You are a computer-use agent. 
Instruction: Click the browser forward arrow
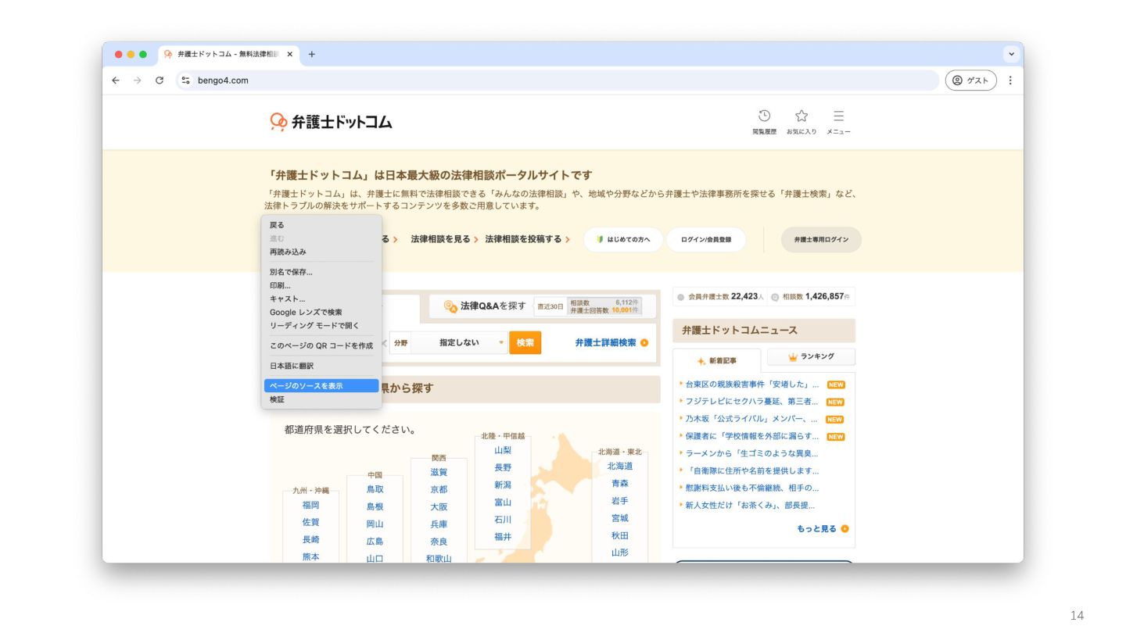tap(138, 80)
